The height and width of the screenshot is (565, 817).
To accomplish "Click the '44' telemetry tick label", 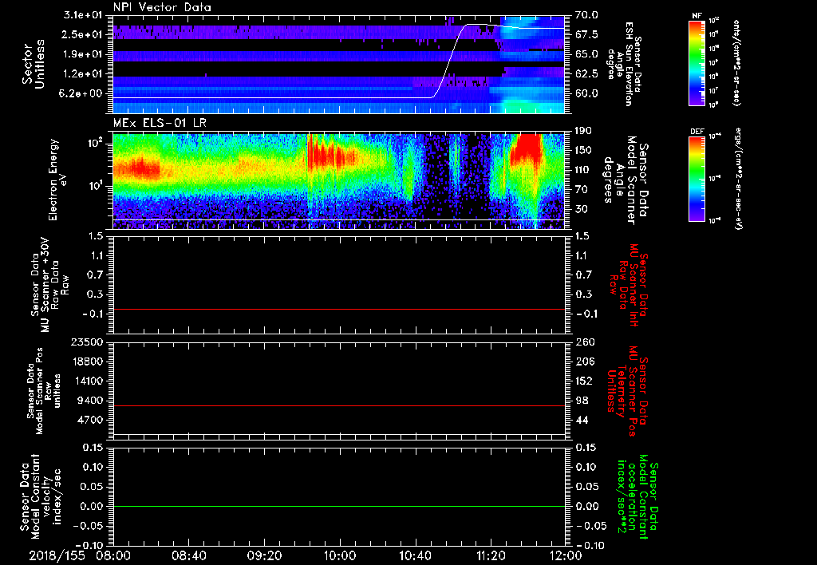I will [x=582, y=420].
